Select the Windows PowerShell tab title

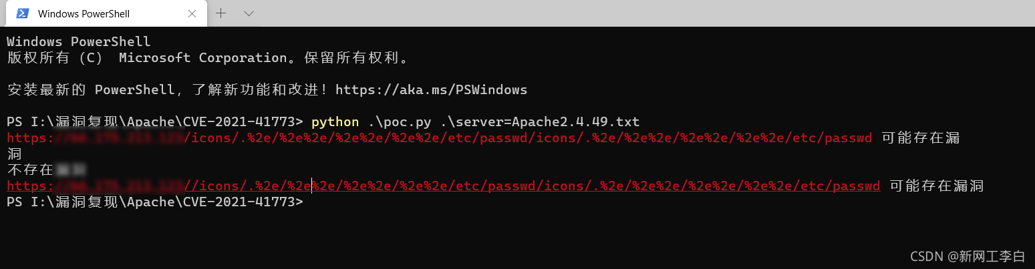tap(84, 13)
